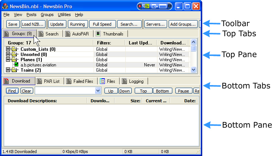The image size is (272, 156).
Task: Collapse the Planes folder node
Action: pyautogui.click(x=8, y=59)
